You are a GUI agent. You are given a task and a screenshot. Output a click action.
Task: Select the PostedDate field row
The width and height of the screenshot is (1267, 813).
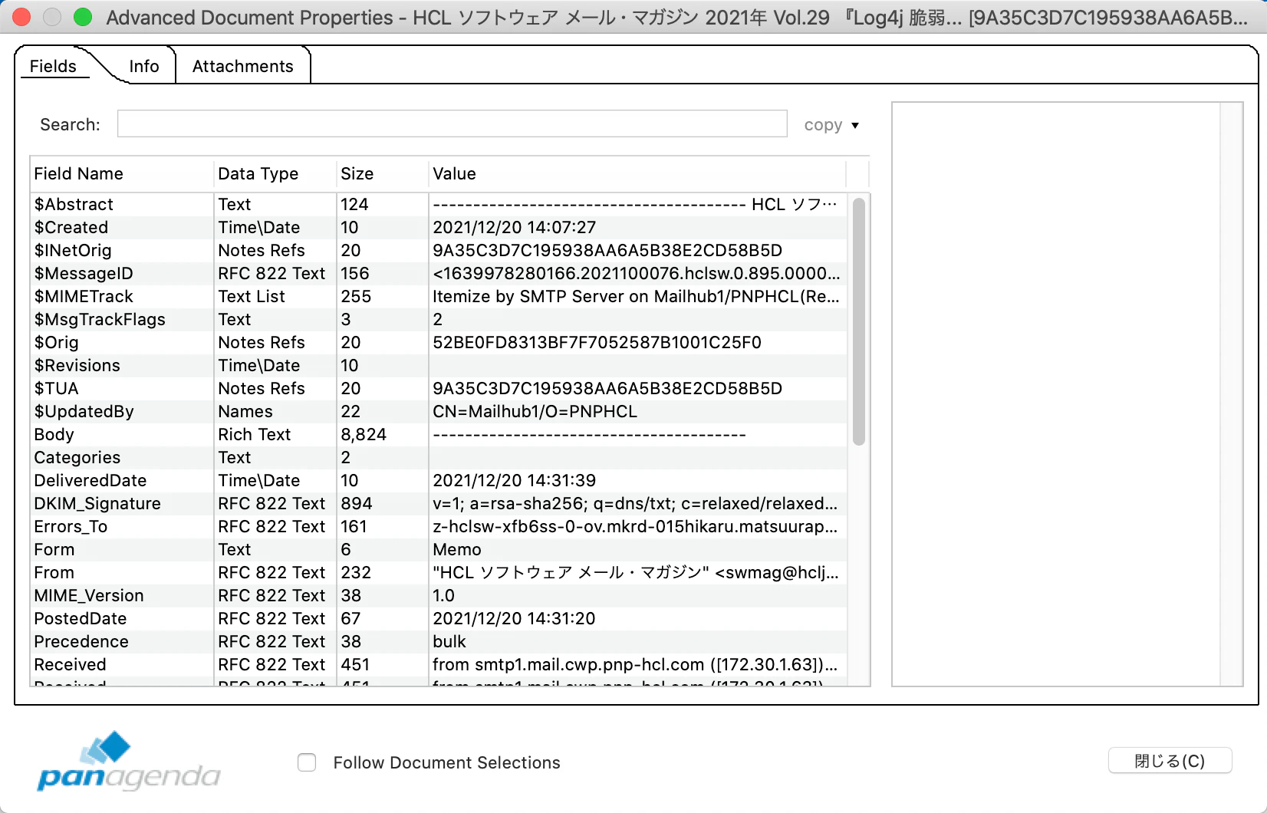click(x=439, y=619)
